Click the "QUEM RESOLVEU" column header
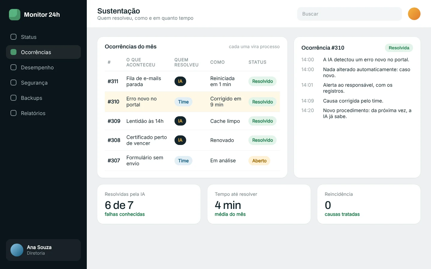Viewport: 431px width, 269px height. [x=186, y=62]
